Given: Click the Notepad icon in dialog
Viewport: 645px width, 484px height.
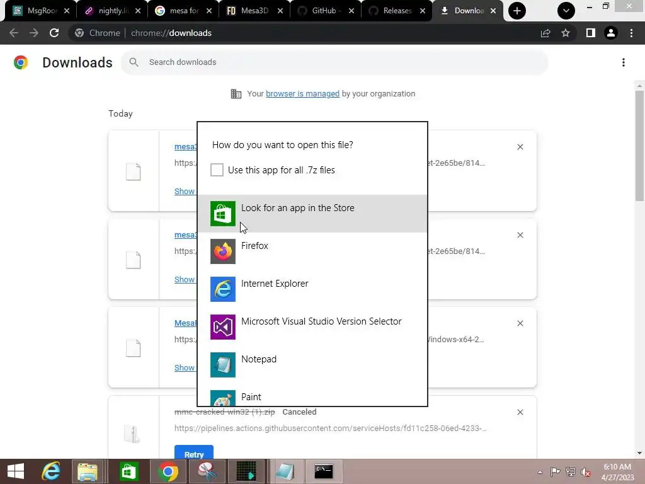Looking at the screenshot, I should pyautogui.click(x=223, y=365).
